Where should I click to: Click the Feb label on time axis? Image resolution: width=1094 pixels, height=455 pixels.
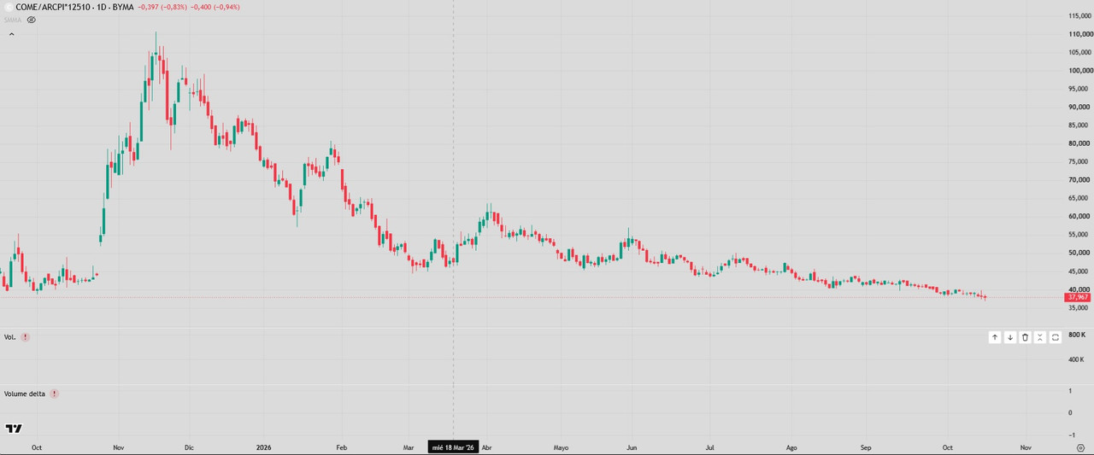(341, 446)
